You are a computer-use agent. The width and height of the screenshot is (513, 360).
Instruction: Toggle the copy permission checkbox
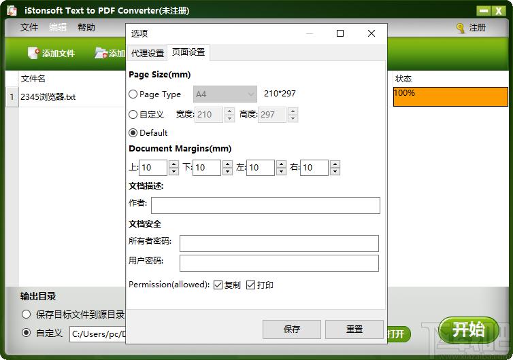[x=218, y=285]
